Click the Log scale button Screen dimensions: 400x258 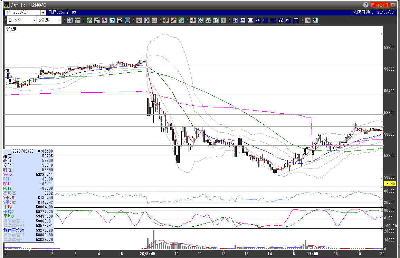pyautogui.click(x=307, y=20)
